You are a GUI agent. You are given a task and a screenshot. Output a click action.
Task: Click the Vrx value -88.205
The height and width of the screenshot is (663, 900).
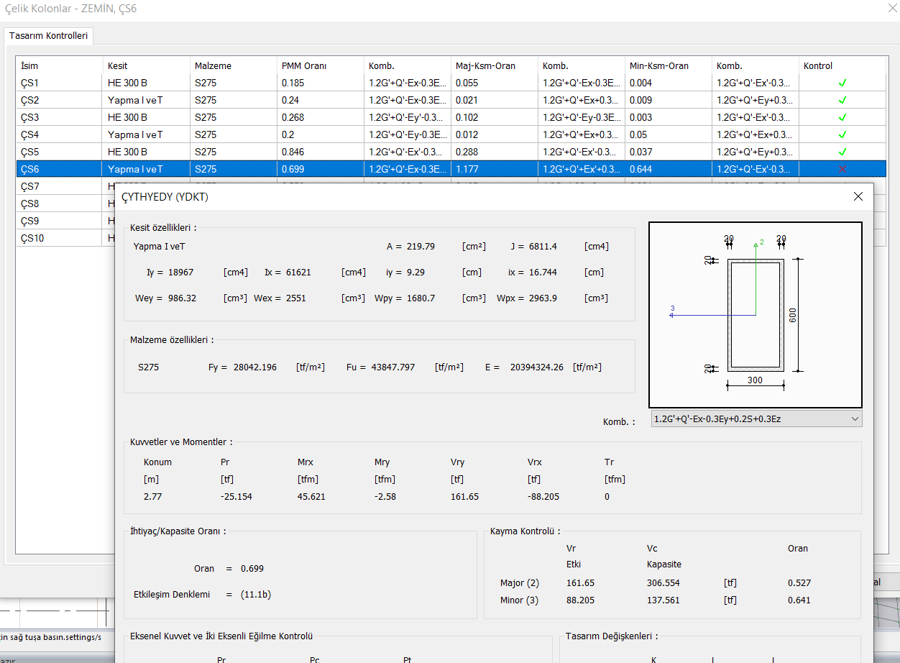[543, 497]
